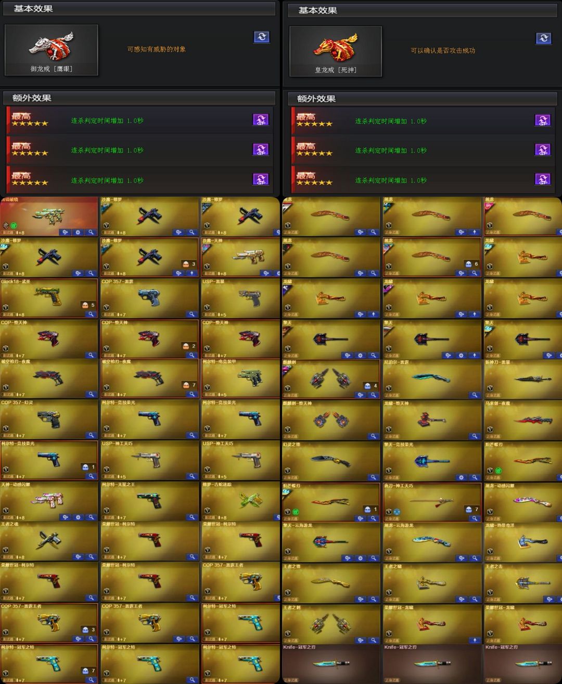Image resolution: width=562 pixels, height=684 pixels.
Task: Click the blue refresh icon beside 皇龙戒 [死神]
Action: pyautogui.click(x=544, y=39)
